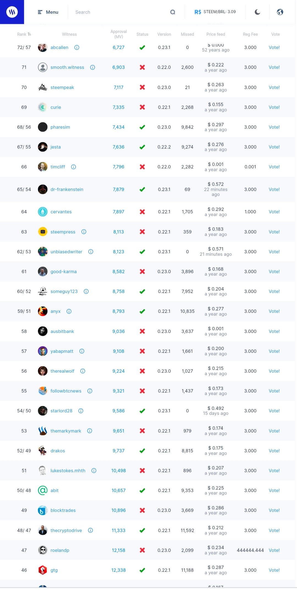The image size is (297, 590).
Task: Open the language globe selector
Action: [x=280, y=12]
